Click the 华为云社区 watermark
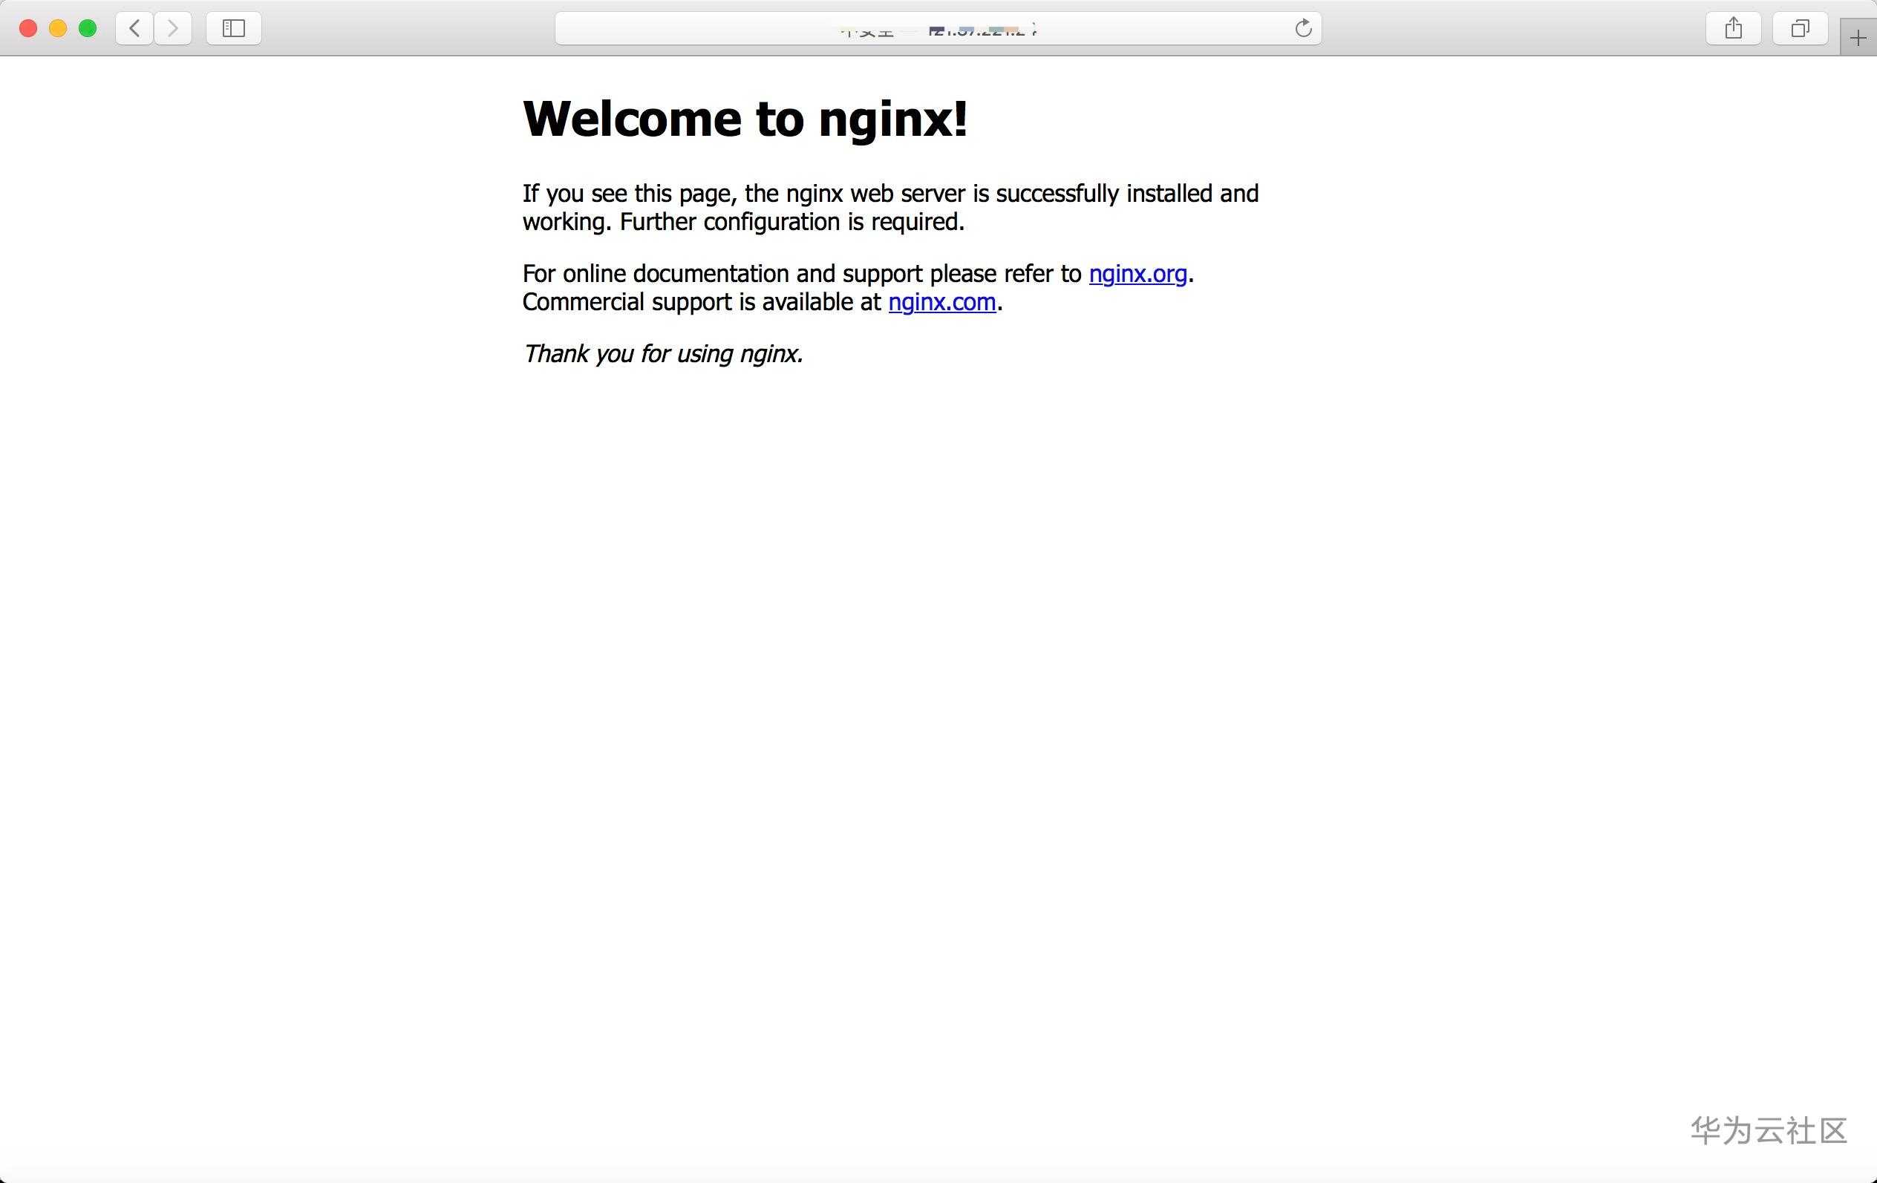The width and height of the screenshot is (1877, 1183). (1768, 1130)
